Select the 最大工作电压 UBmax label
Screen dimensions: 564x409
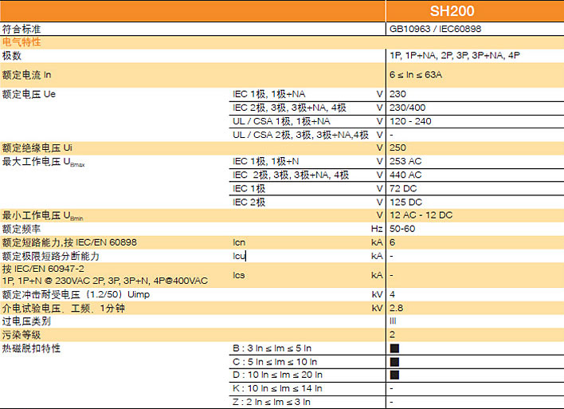43,162
